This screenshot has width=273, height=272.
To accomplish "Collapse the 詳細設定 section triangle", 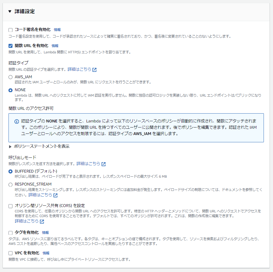I will pos(10,12).
